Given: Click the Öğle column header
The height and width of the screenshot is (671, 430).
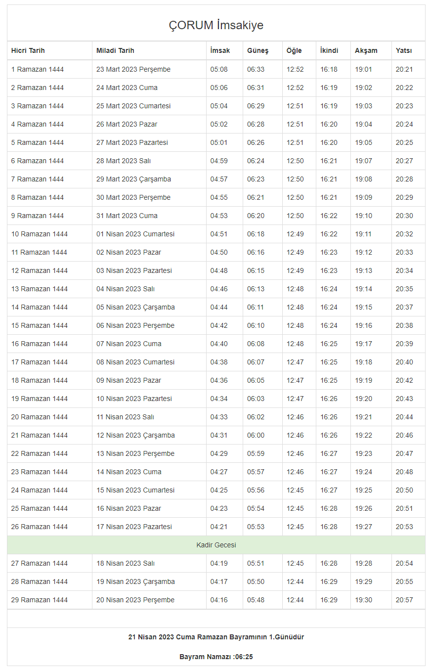Looking at the screenshot, I should (294, 50).
